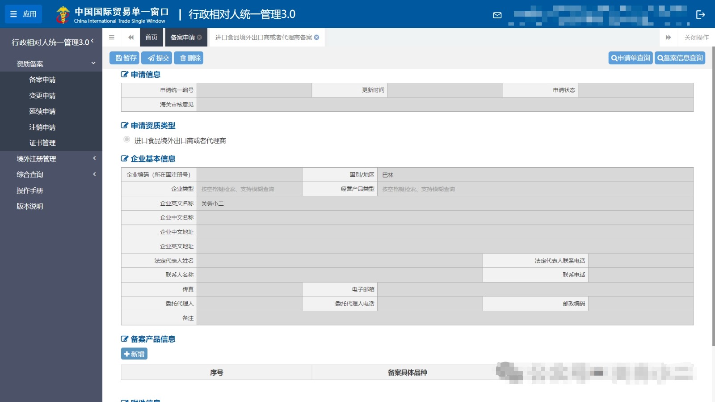The image size is (715, 402).
Task: Close the 进口食品境外出口商或者代理商备案 tab
Action: [x=317, y=38]
